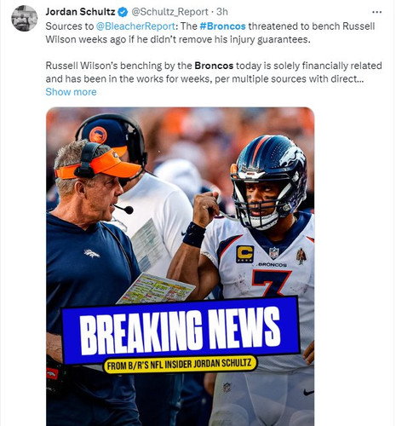Click the Jordan Schultz display name
The width and height of the screenshot is (396, 426).
point(80,12)
